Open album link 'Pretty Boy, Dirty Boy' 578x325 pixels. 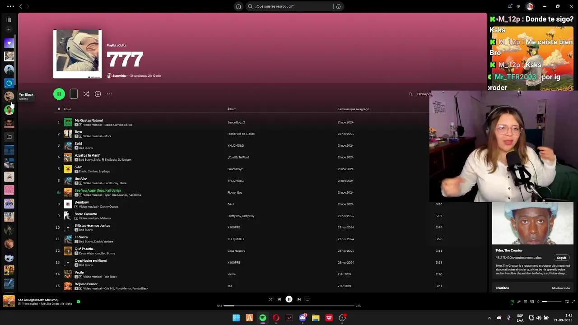(241, 216)
